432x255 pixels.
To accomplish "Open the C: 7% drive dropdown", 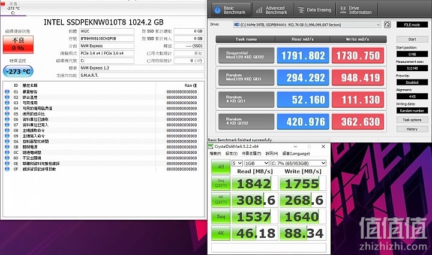I will 298,163.
